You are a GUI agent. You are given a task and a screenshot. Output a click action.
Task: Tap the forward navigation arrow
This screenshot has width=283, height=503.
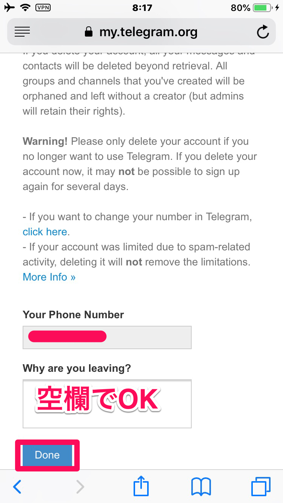pos(80,486)
